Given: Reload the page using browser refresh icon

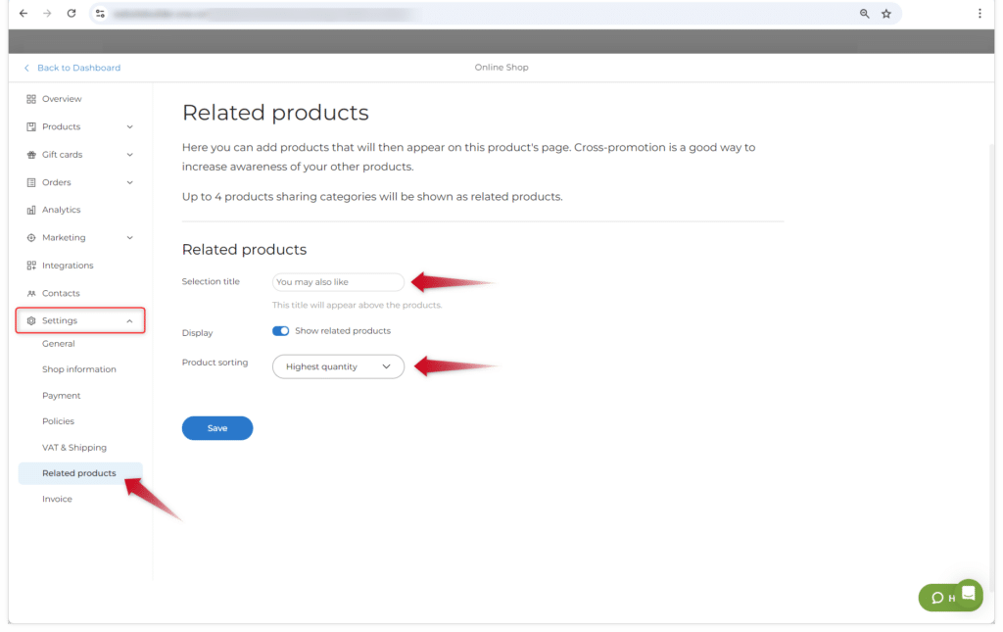Looking at the screenshot, I should click(72, 14).
